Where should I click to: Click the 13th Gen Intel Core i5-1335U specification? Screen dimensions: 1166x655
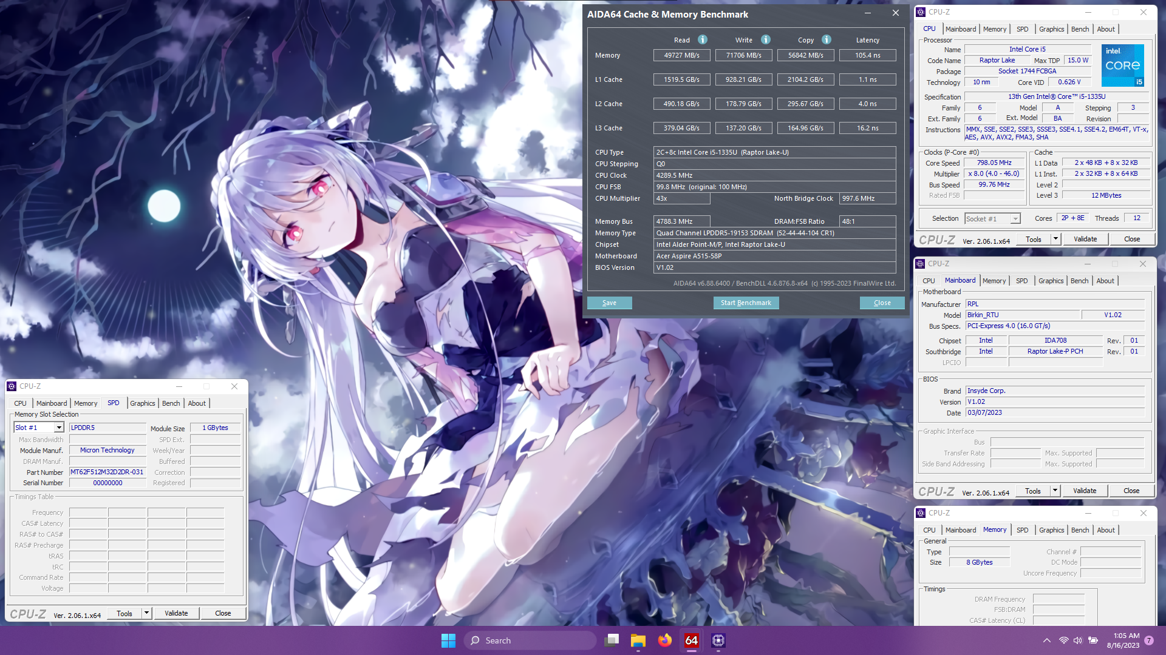point(1057,96)
